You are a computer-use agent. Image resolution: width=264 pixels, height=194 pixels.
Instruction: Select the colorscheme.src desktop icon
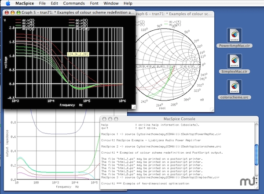[234, 86]
